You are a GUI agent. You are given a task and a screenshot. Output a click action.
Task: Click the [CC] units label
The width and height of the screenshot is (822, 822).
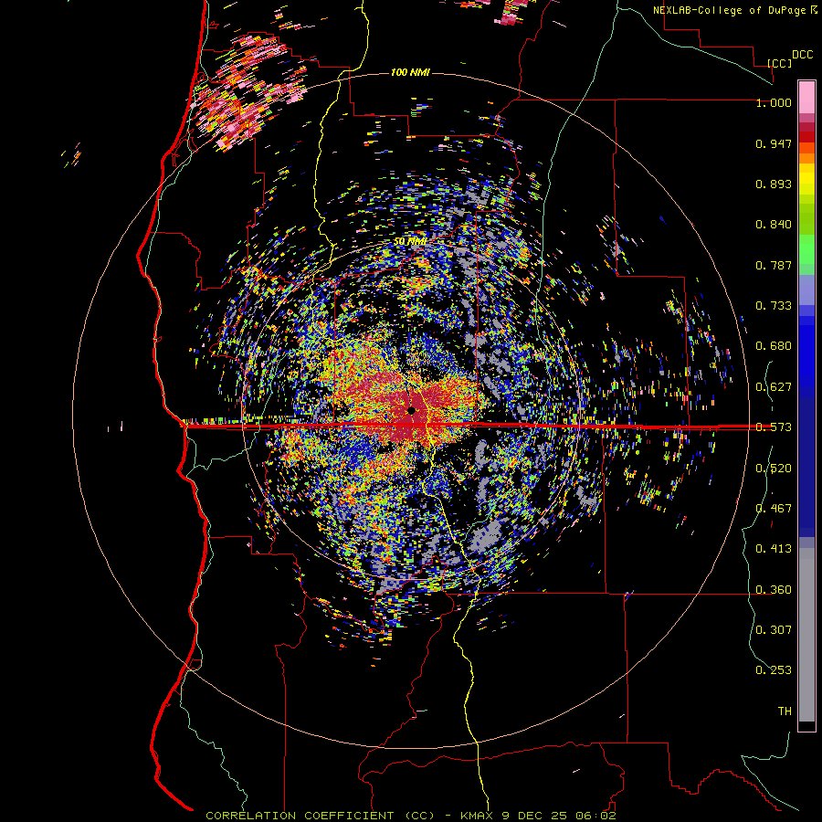(779, 63)
